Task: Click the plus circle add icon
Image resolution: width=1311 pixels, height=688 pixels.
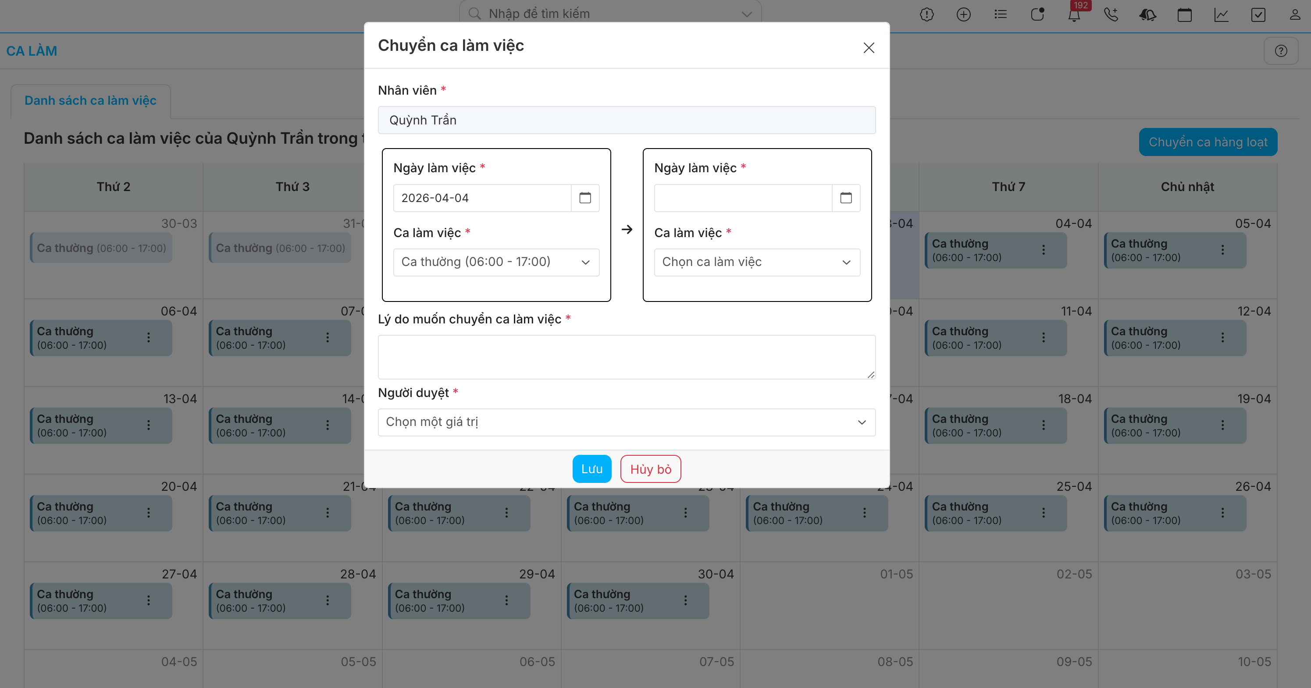Action: [963, 15]
